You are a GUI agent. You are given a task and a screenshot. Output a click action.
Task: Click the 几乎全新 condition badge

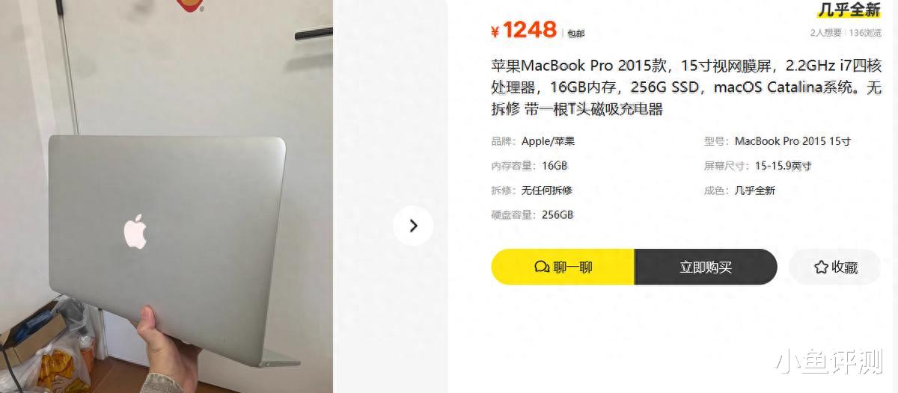848,9
